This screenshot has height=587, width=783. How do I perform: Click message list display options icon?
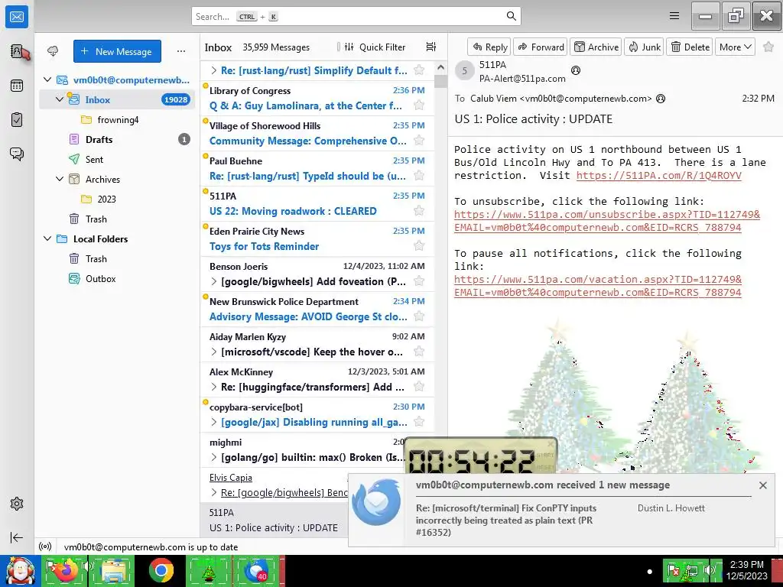(431, 47)
